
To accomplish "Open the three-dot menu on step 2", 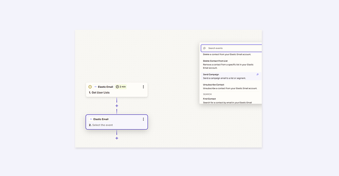I will pyautogui.click(x=143, y=119).
